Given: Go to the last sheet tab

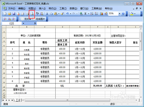Looking at the screenshot, I should click(12, 100).
